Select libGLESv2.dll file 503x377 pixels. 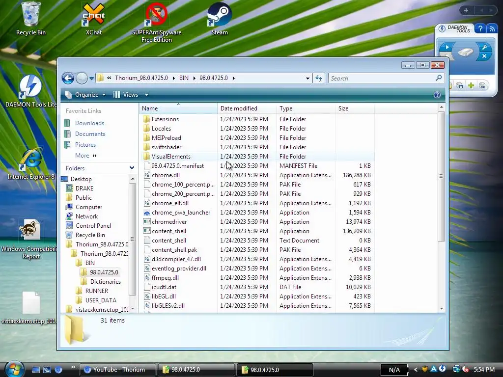pos(168,305)
